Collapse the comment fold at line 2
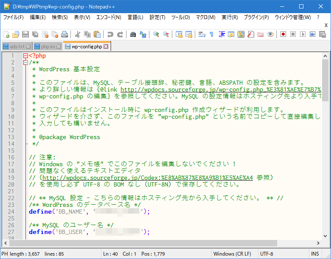This screenshot has height=259, width=331. pyautogui.click(x=25, y=62)
